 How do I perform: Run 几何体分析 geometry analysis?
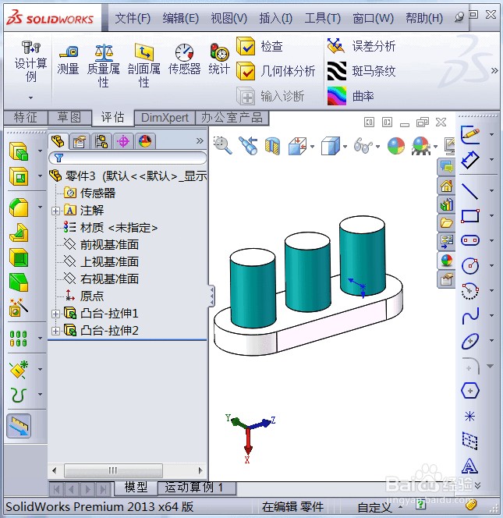click(276, 71)
